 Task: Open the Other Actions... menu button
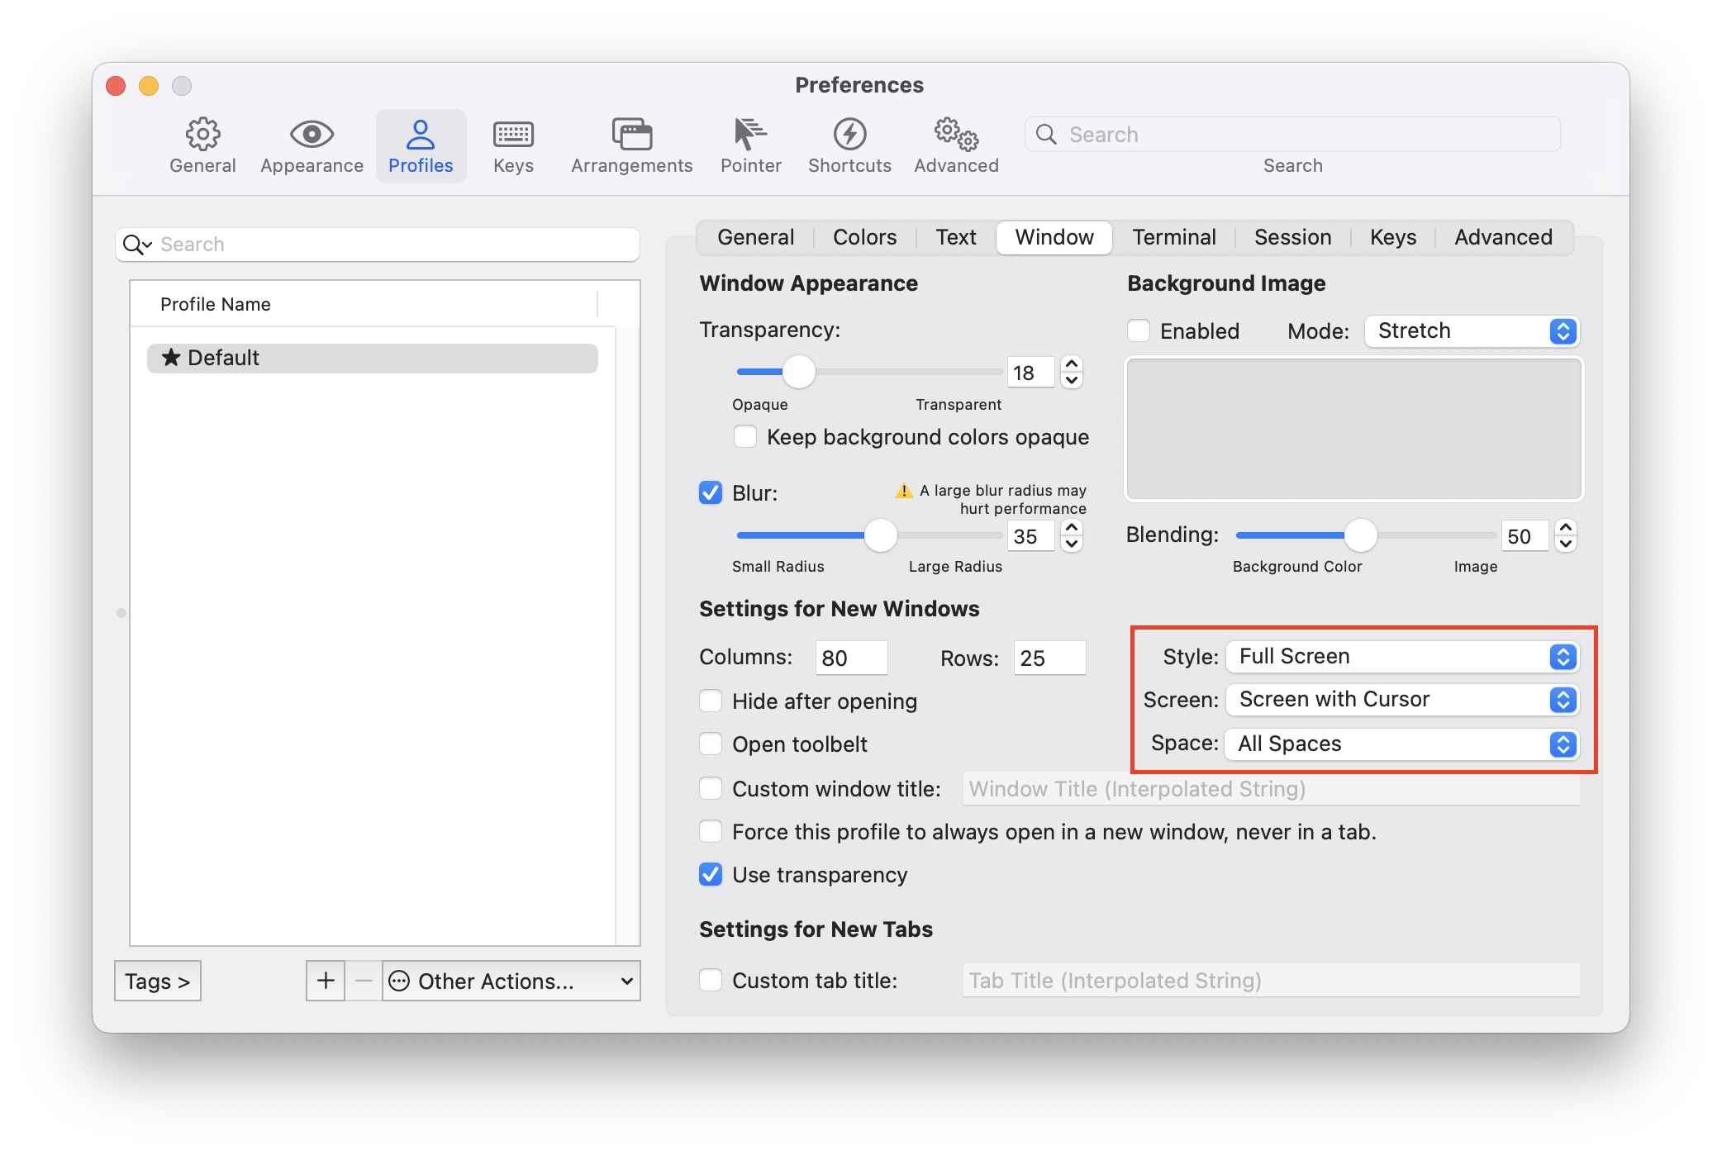click(511, 981)
